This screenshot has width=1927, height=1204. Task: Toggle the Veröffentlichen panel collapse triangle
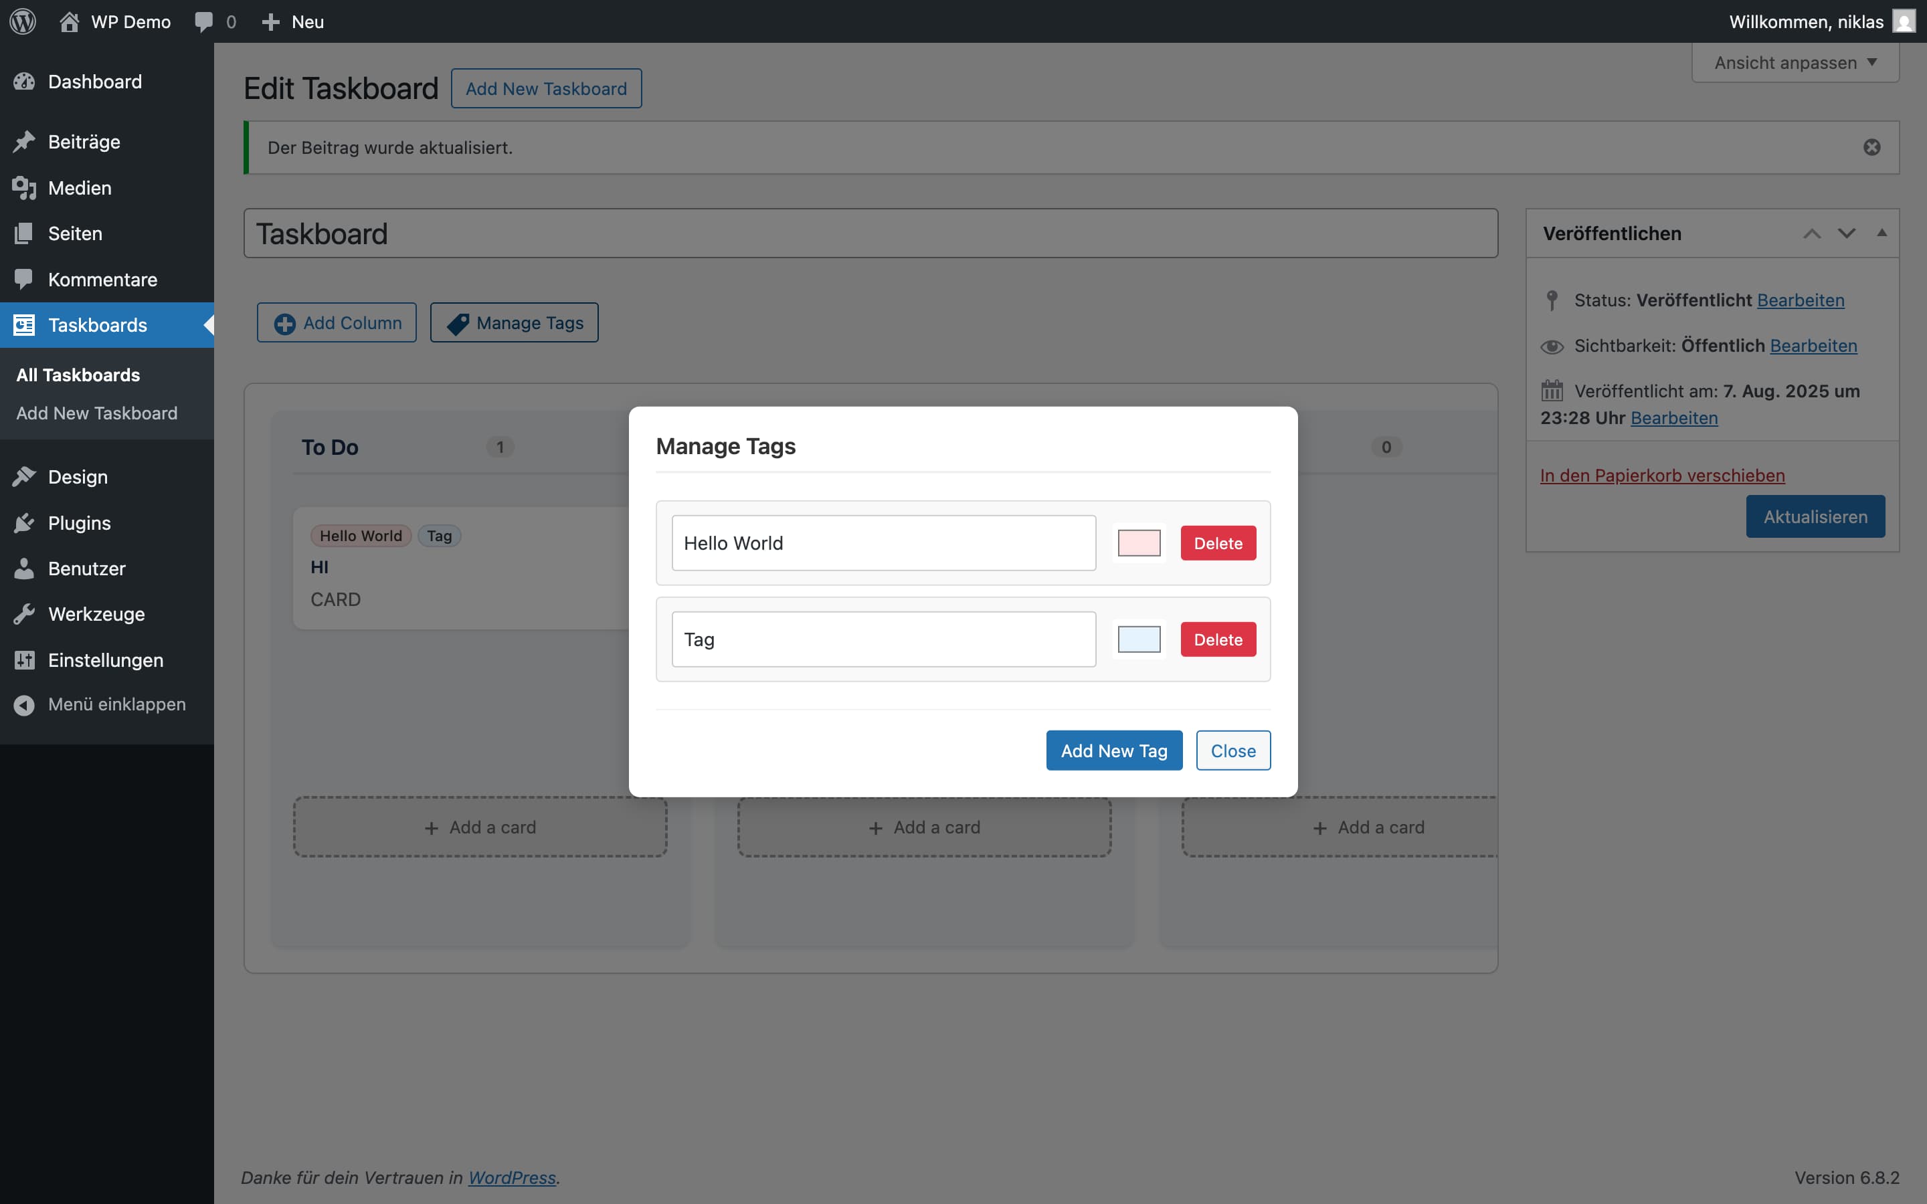click(x=1882, y=233)
